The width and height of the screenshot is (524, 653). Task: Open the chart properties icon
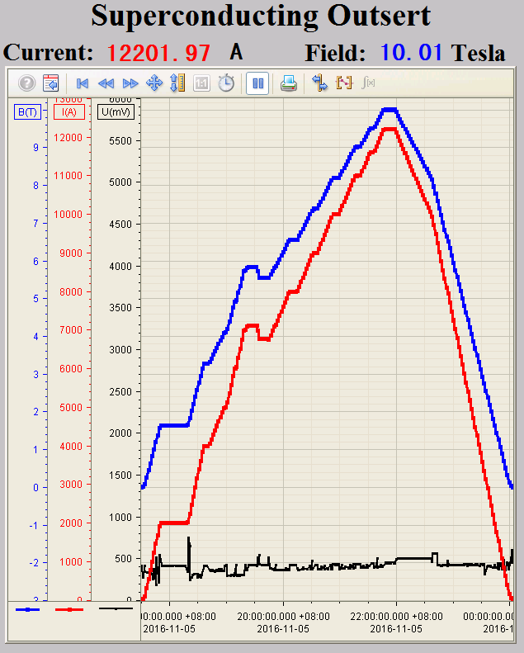(x=50, y=83)
